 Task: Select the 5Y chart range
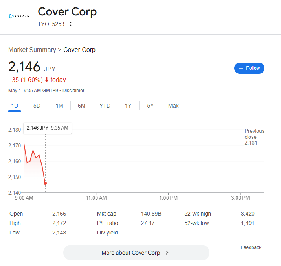(151, 106)
